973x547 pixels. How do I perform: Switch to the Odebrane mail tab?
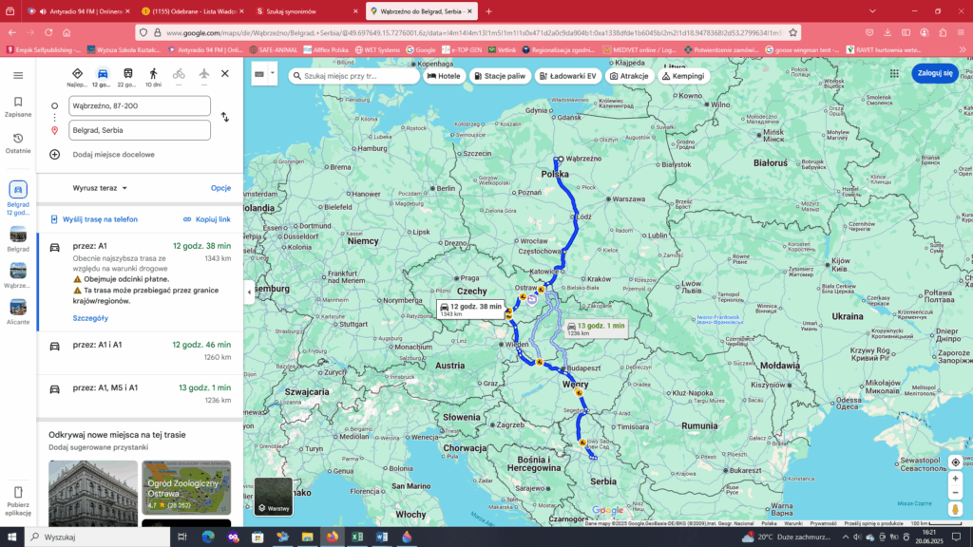tap(192, 11)
